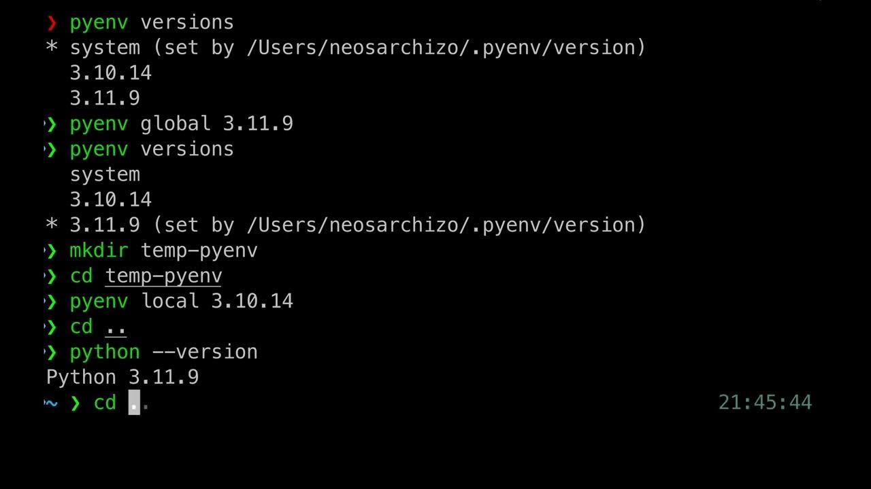Screen dimensions: 871x489
Task: Click the block cursor on the input line
Action: click(x=134, y=403)
